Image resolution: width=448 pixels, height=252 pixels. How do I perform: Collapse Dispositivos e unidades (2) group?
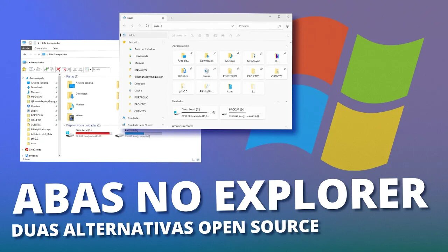64,125
